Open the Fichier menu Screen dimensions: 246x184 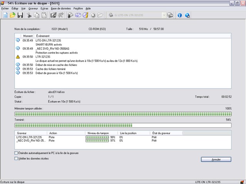(5, 8)
